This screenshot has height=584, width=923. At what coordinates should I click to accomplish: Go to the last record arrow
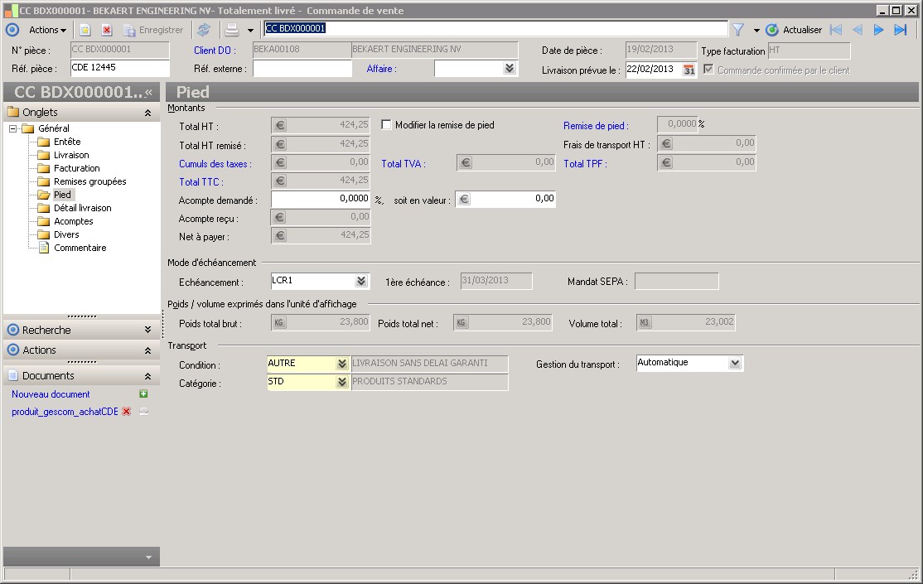pyautogui.click(x=901, y=30)
